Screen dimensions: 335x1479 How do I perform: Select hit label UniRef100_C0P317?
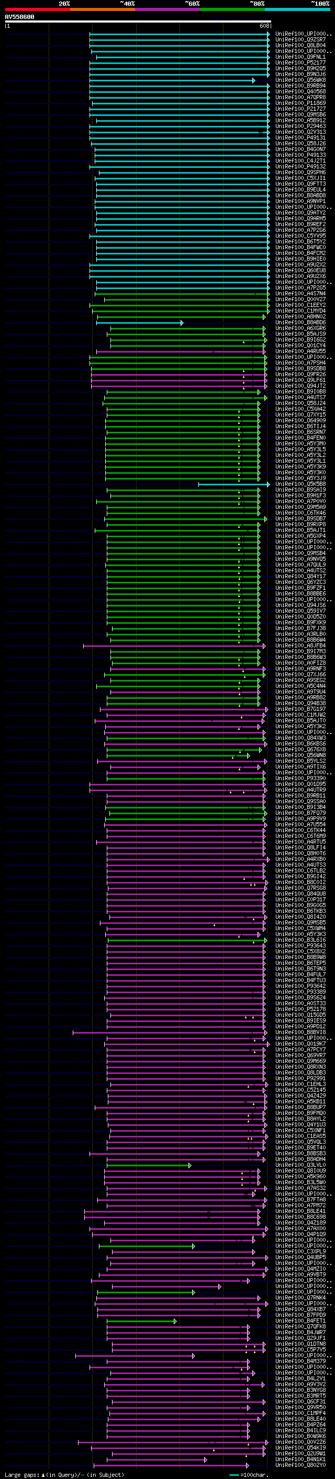point(300,900)
